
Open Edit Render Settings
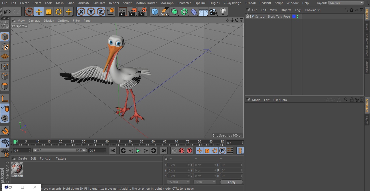coord(142,12)
